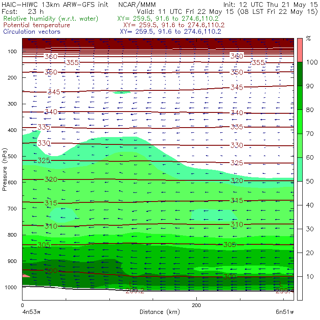Viewport: 320px width, 320px height.
Task: Click the '100' colorbar scale label
Action: click(312, 62)
